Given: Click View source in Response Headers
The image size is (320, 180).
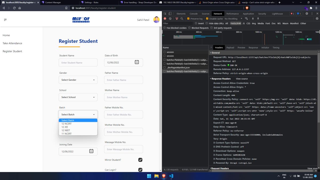Looking at the screenshot, I should 242,79.
